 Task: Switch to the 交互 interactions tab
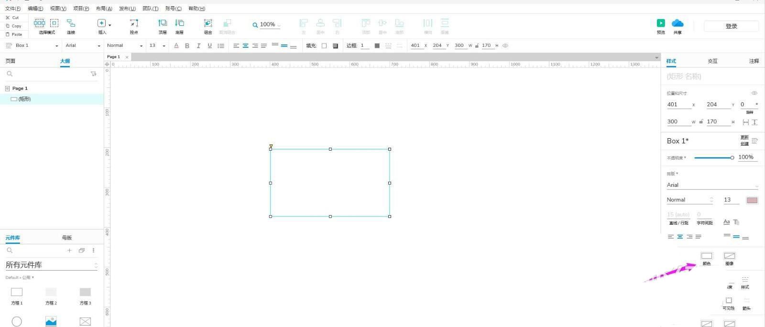pyautogui.click(x=712, y=61)
